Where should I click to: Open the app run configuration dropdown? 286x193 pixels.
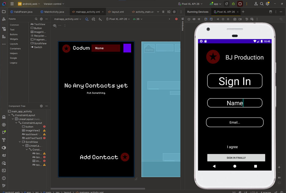[215, 4]
